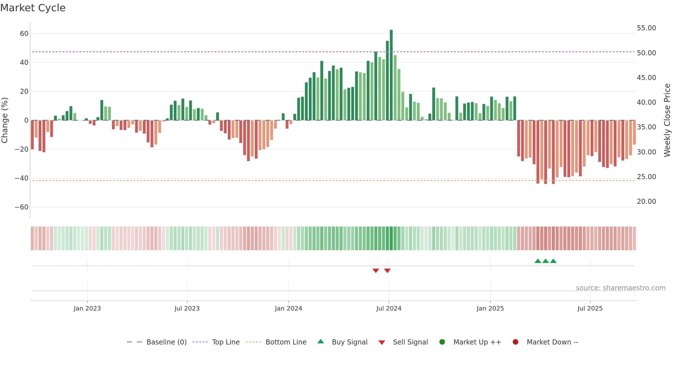Select the first red sell signal marker

click(376, 271)
